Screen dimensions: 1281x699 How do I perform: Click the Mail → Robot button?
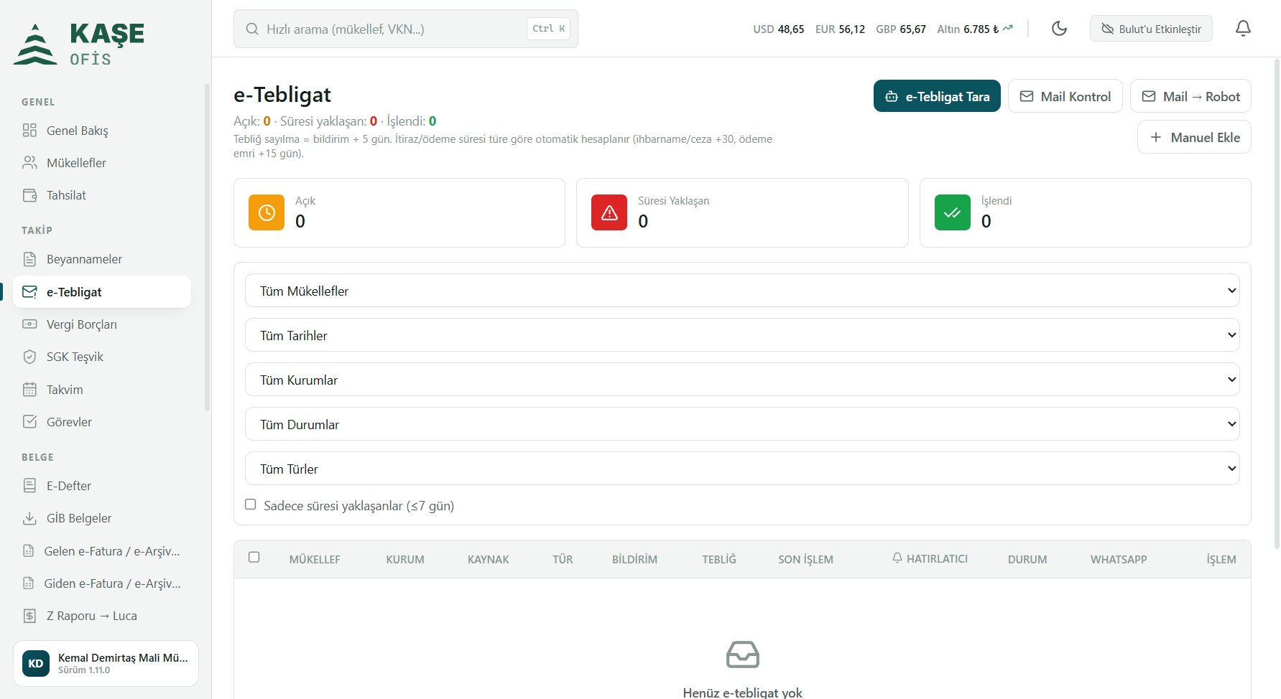(1190, 96)
